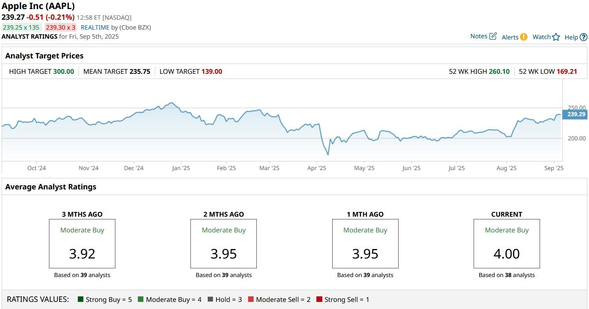Click HIGH TARGET 300.00 value
This screenshot has width=589, height=309.
click(x=64, y=71)
